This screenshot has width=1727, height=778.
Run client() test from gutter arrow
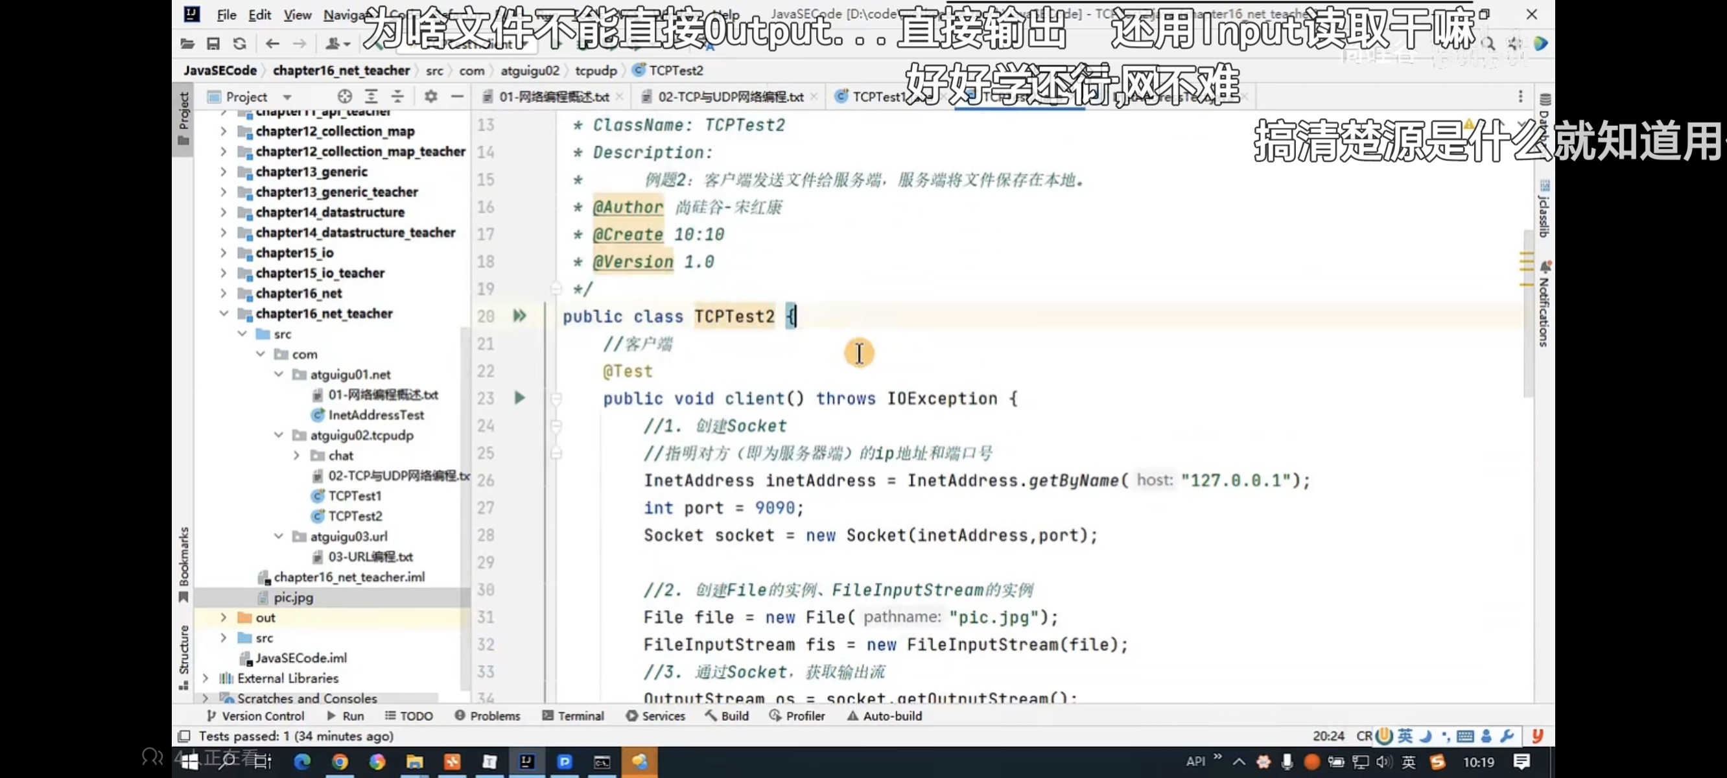519,397
